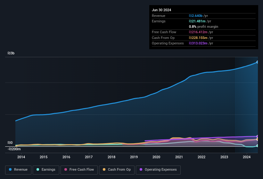Click the Earnings label in tooltip

[x=159, y=21]
